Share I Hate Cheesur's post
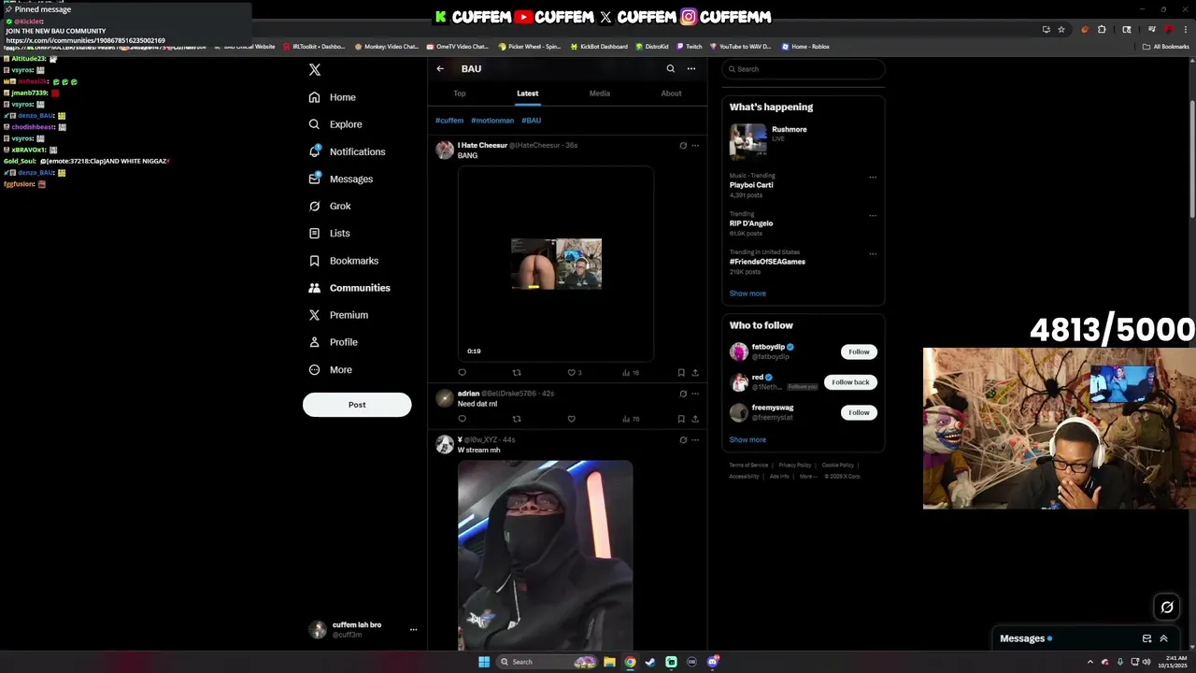 point(695,373)
